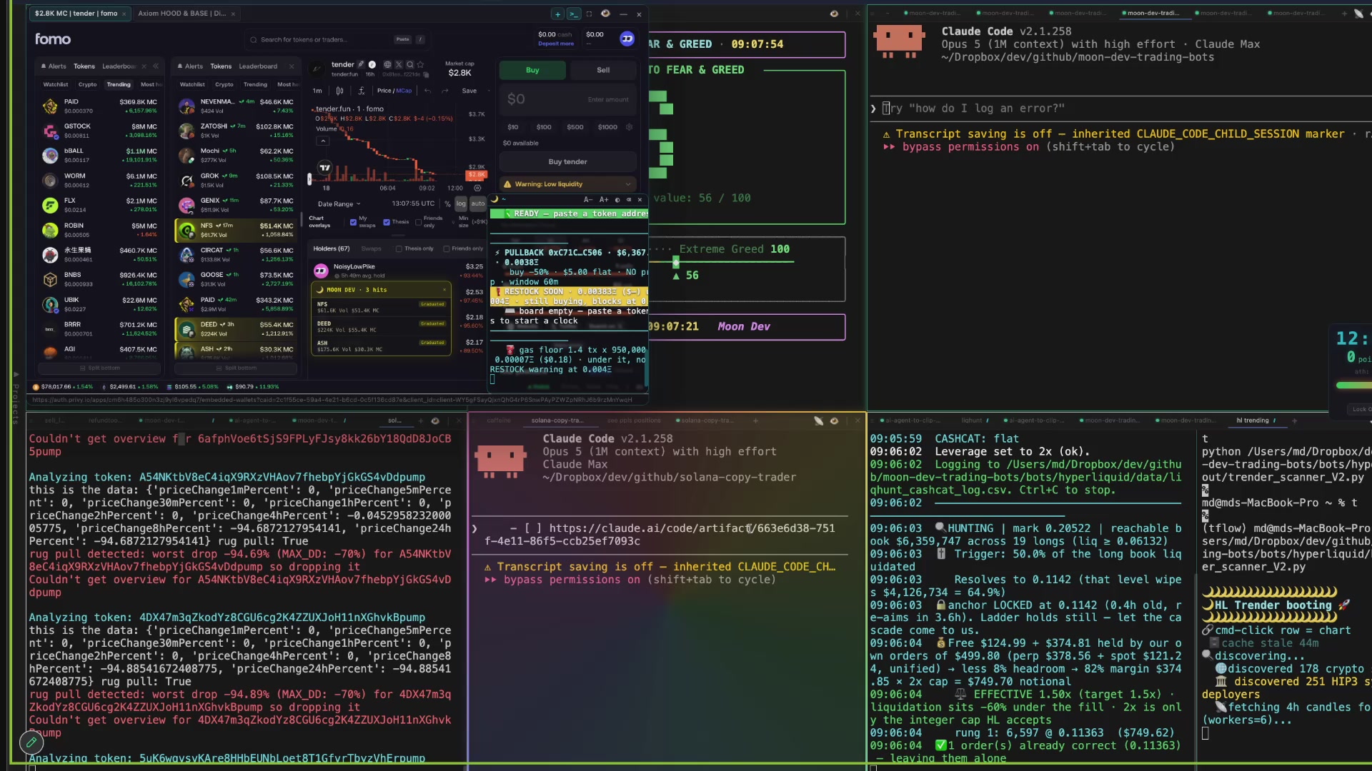Collapse the chart legend with the chevron
Viewport: 1372px width, 771px height.
(323, 141)
